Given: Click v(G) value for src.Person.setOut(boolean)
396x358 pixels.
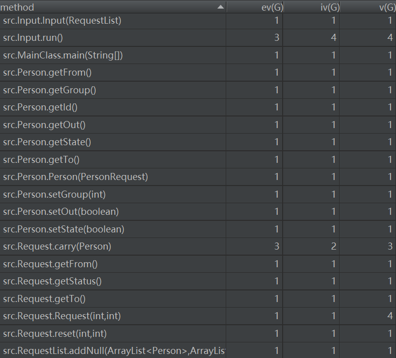Looking at the screenshot, I should coord(390,212).
